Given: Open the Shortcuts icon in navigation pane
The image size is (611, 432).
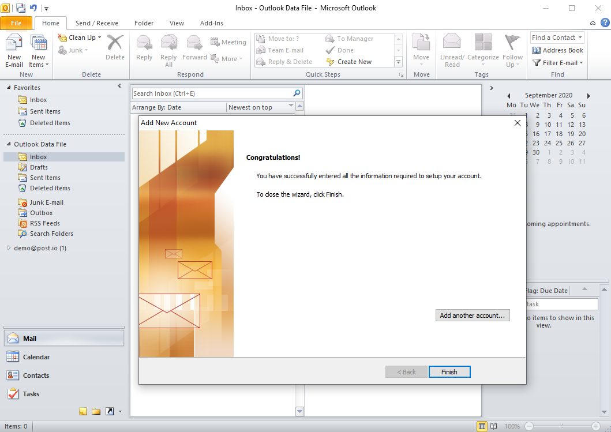Looking at the screenshot, I should point(110,411).
